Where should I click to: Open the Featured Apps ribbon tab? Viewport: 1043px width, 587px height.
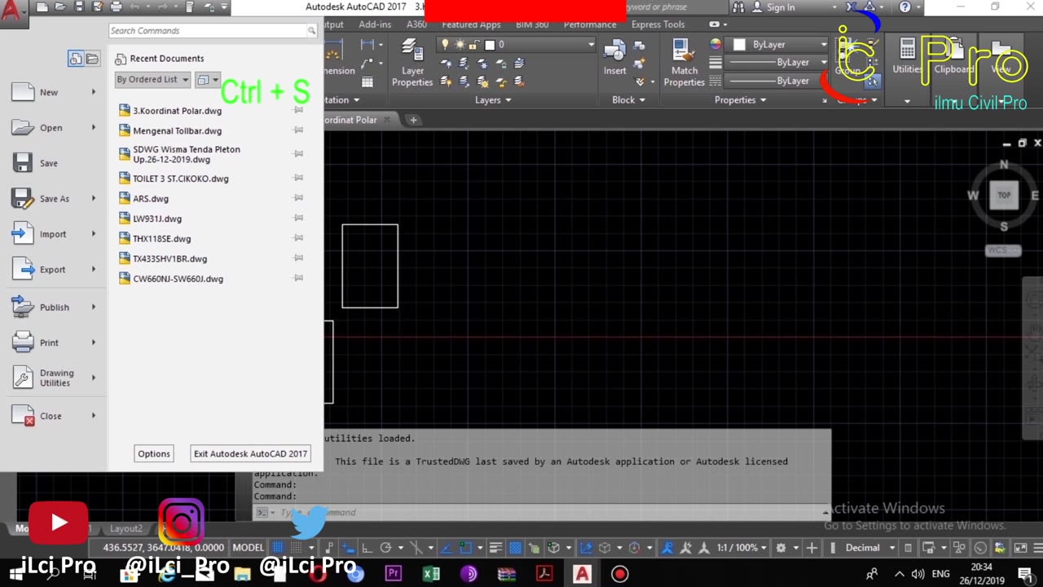coord(471,24)
